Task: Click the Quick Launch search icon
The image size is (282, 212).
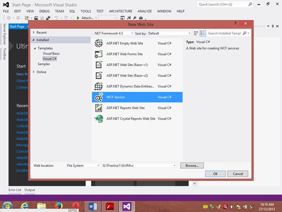Action: (250, 4)
